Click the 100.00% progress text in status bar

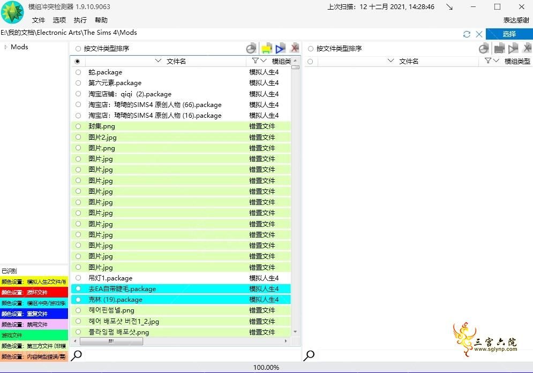266,368
